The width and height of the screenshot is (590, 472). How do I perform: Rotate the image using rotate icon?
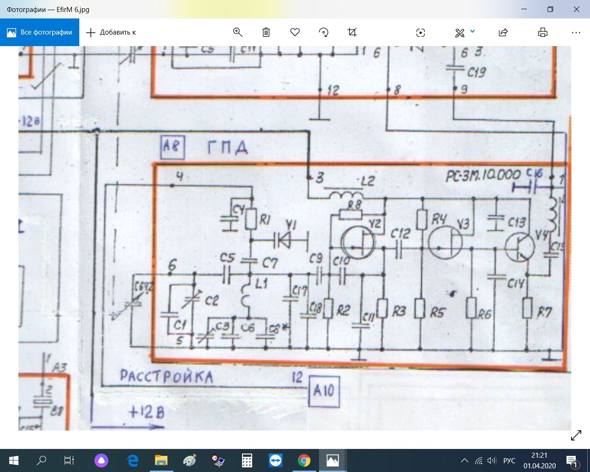pos(324,32)
